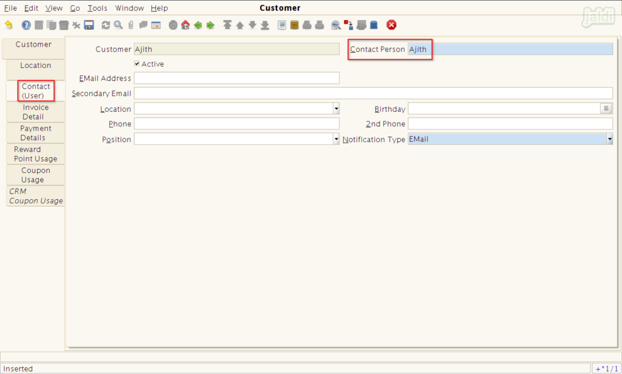Open Help via question mark icon
Image resolution: width=622 pixels, height=374 pixels.
click(26, 25)
